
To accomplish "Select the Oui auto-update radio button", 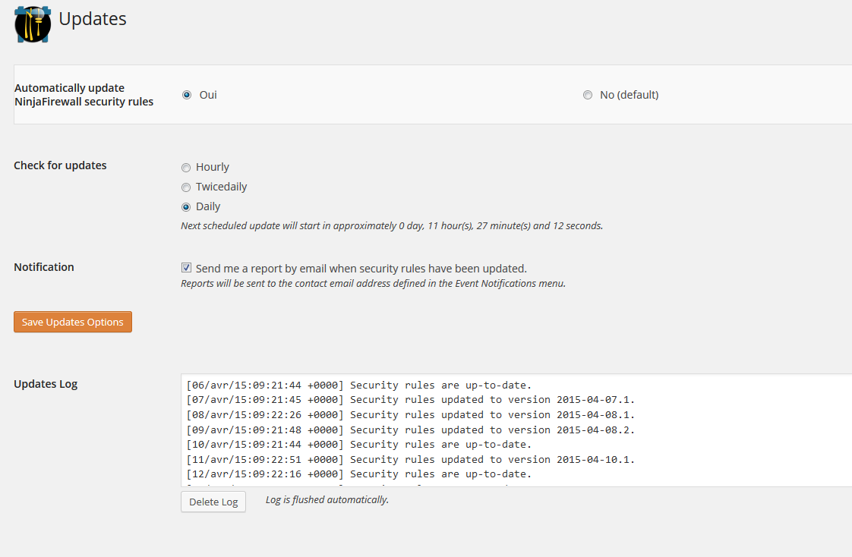I will click(x=187, y=95).
